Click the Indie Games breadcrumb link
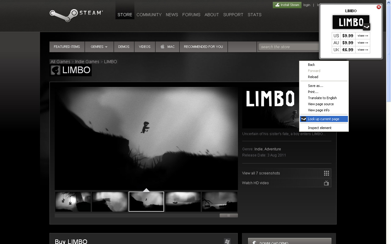This screenshot has height=244, width=391. (87, 62)
